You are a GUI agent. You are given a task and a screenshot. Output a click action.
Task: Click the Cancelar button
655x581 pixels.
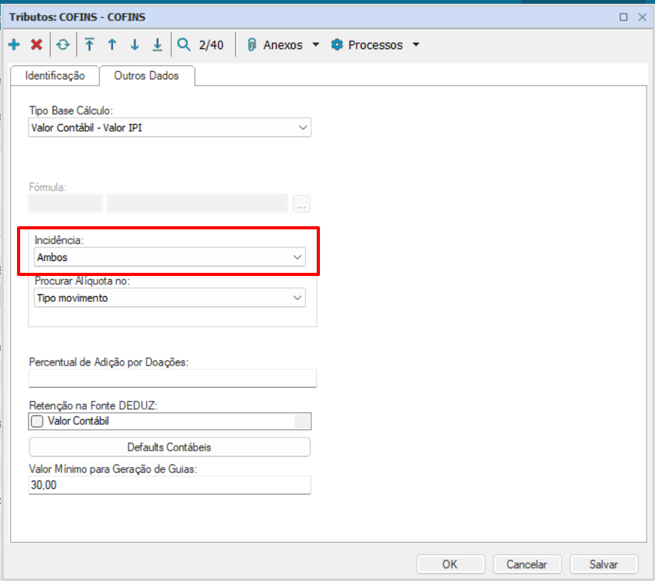pyautogui.click(x=527, y=565)
